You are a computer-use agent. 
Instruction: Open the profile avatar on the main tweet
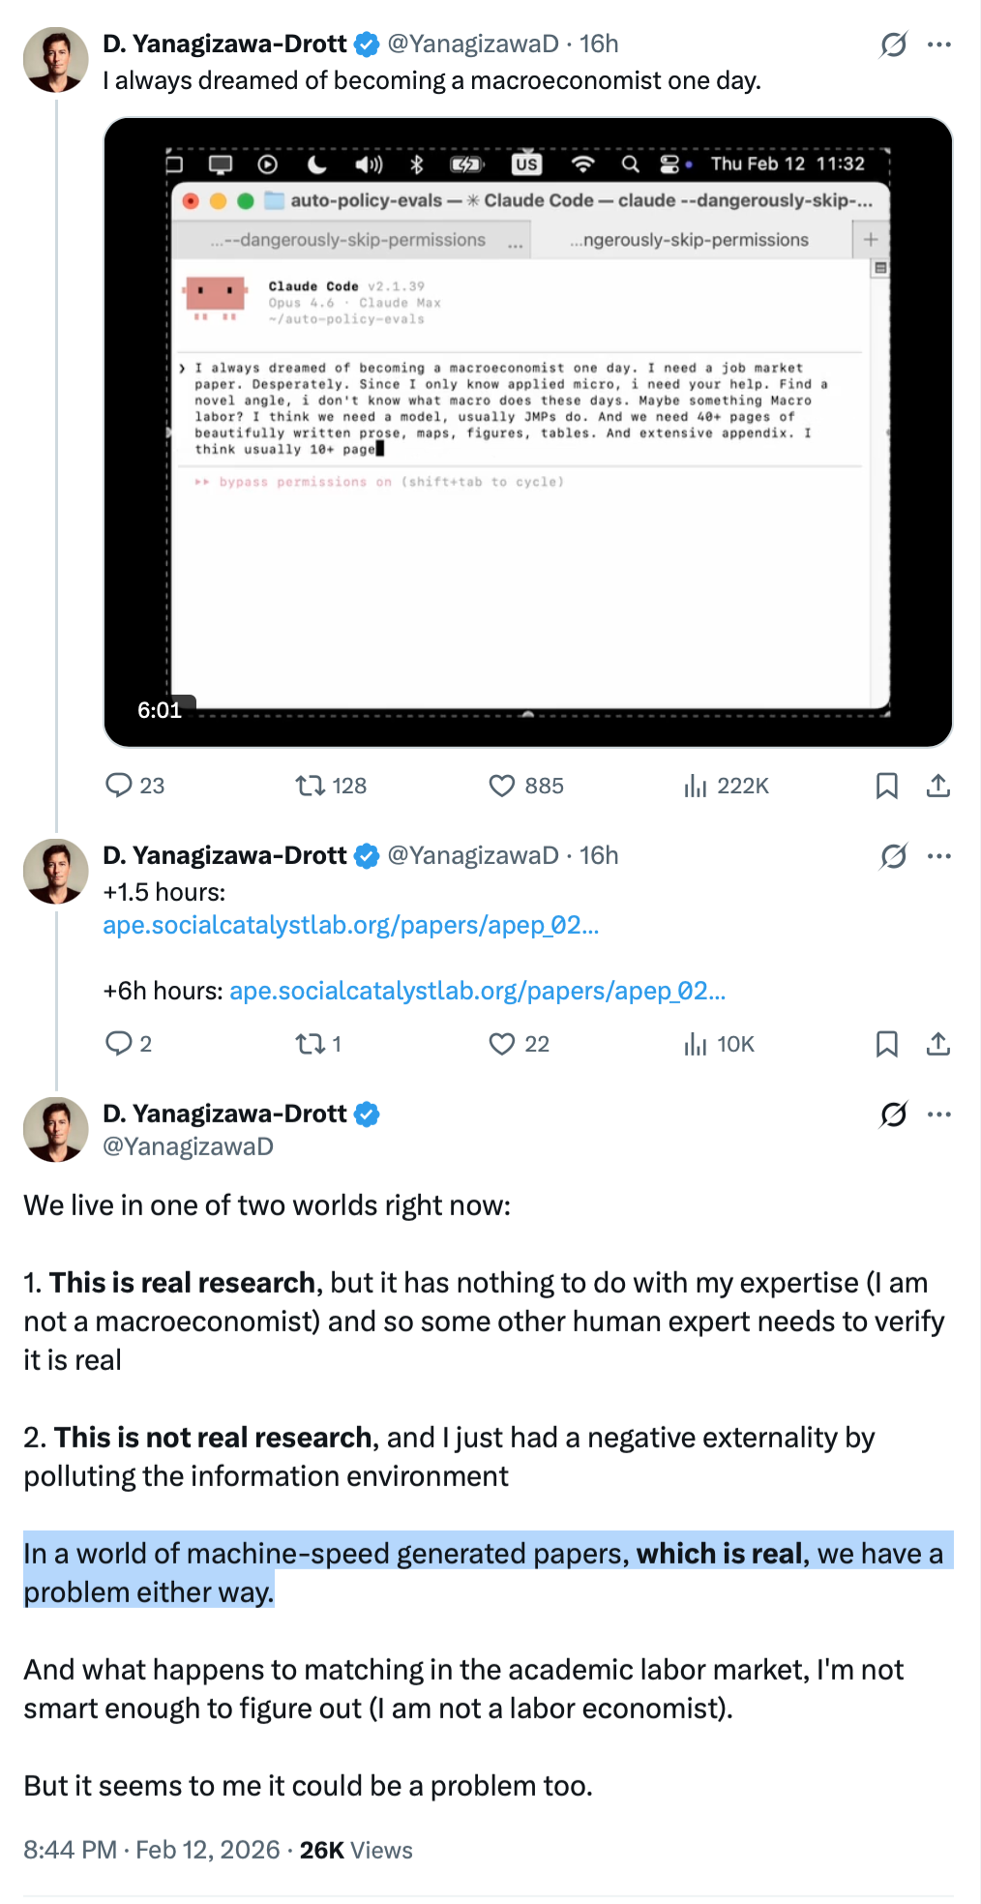click(x=56, y=1130)
